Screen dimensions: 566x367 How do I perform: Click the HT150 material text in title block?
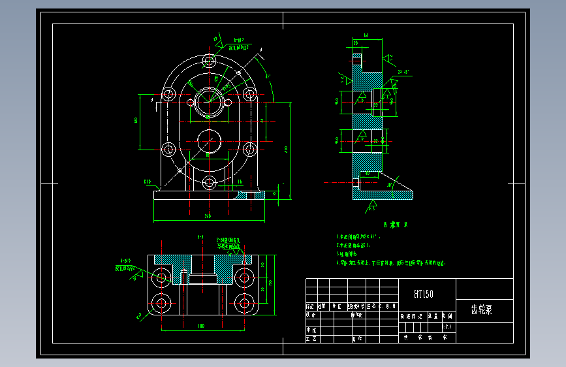coord(424,294)
